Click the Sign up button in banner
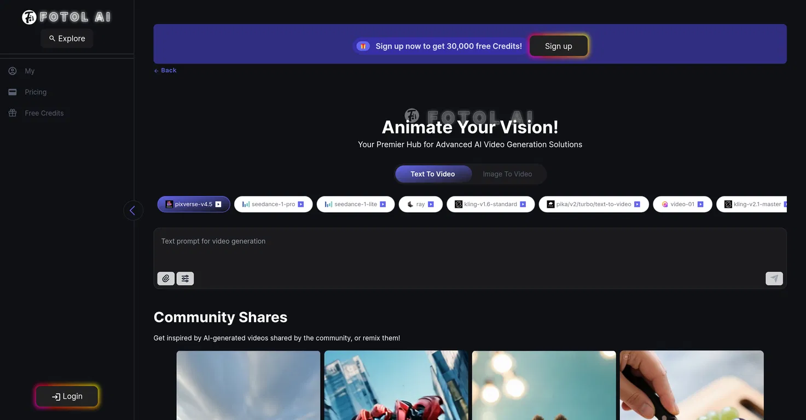The width and height of the screenshot is (806, 420). click(559, 46)
